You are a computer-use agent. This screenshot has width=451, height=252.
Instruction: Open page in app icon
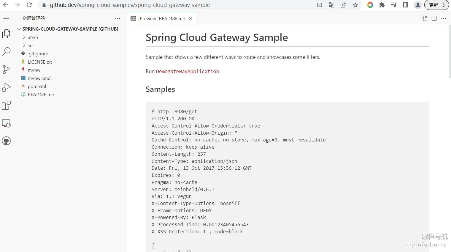(320, 5)
